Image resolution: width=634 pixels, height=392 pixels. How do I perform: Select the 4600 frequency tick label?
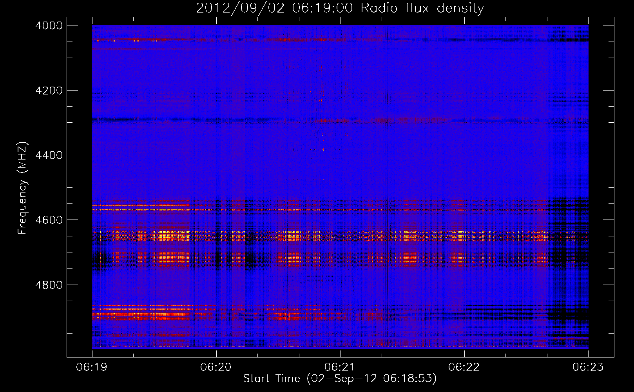pos(49,220)
